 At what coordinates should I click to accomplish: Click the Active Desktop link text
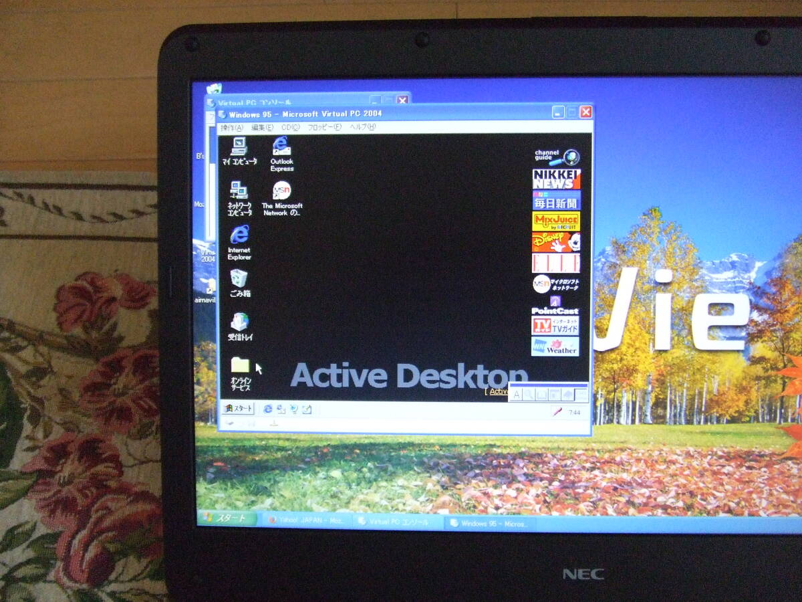[499, 391]
